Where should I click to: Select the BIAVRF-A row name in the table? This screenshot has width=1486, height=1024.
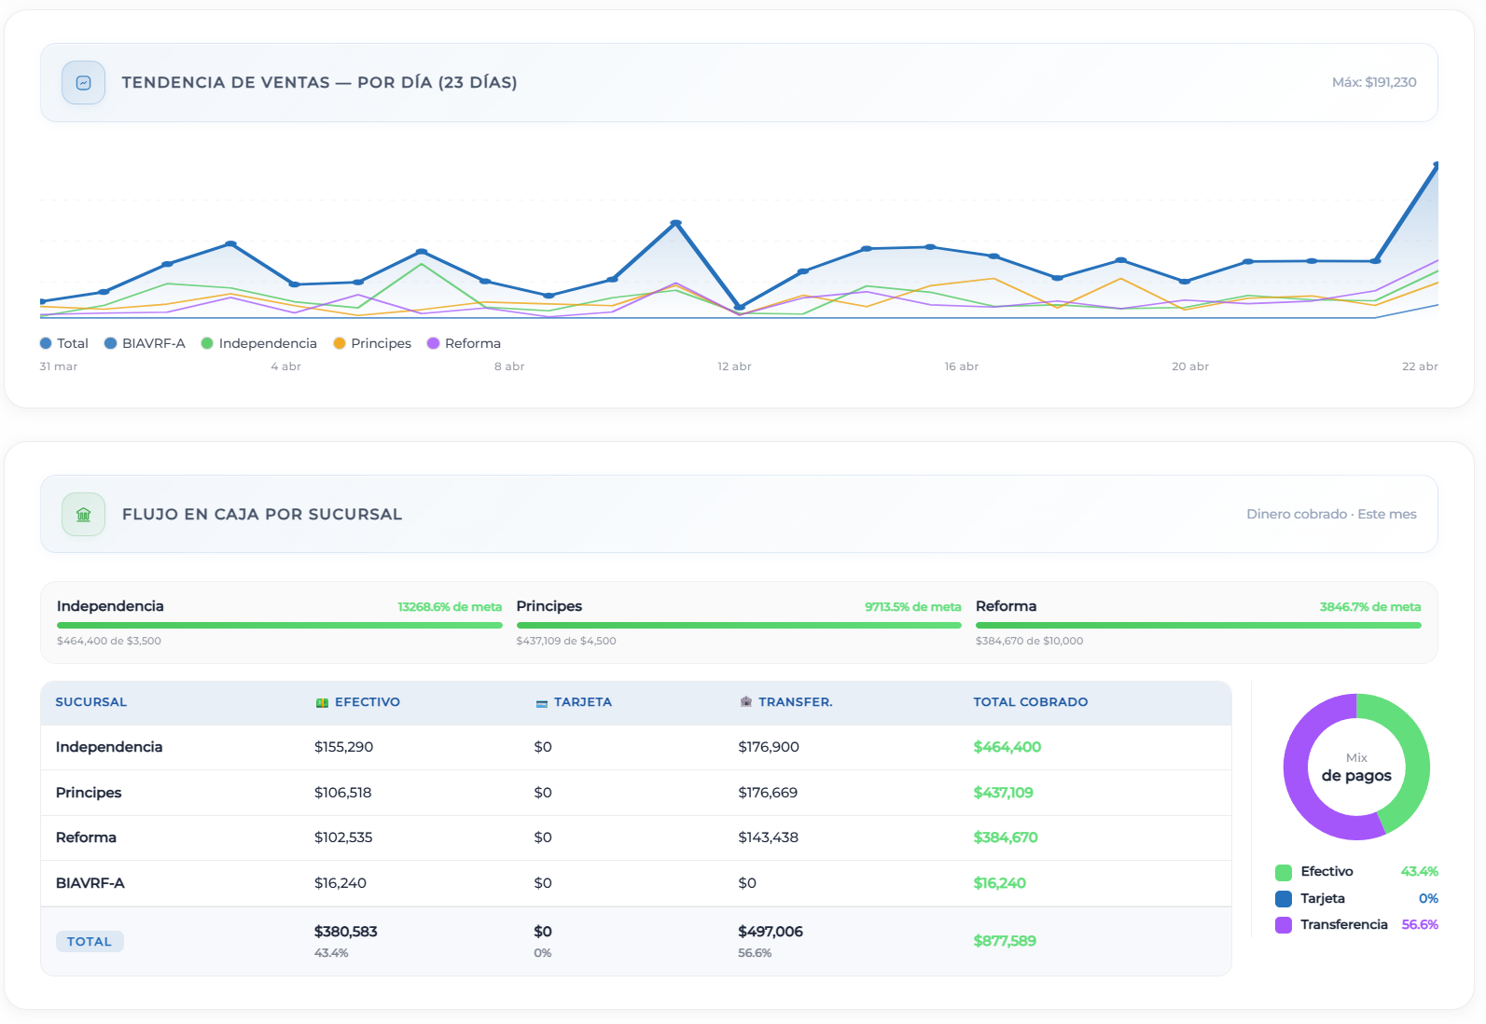(x=90, y=883)
